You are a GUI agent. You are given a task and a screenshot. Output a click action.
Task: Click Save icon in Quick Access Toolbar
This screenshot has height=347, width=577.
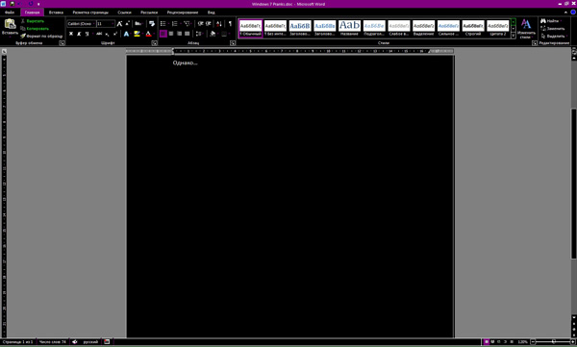(x=13, y=4)
